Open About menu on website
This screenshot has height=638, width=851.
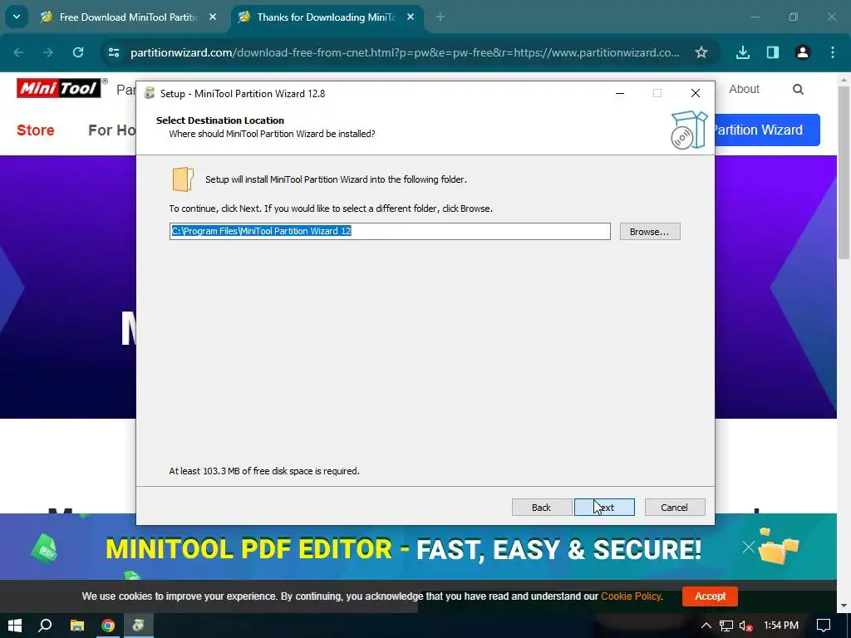click(744, 89)
